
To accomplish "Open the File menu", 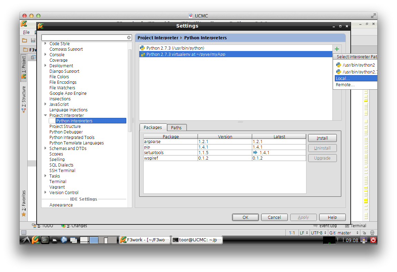I will point(26,32).
